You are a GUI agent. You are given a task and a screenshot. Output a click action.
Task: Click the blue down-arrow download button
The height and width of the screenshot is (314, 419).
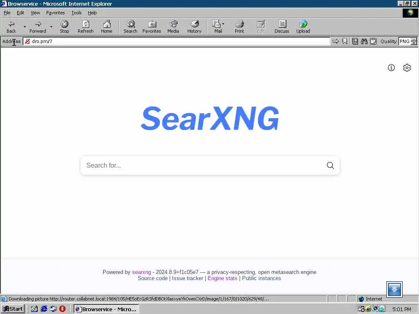pyautogui.click(x=394, y=289)
